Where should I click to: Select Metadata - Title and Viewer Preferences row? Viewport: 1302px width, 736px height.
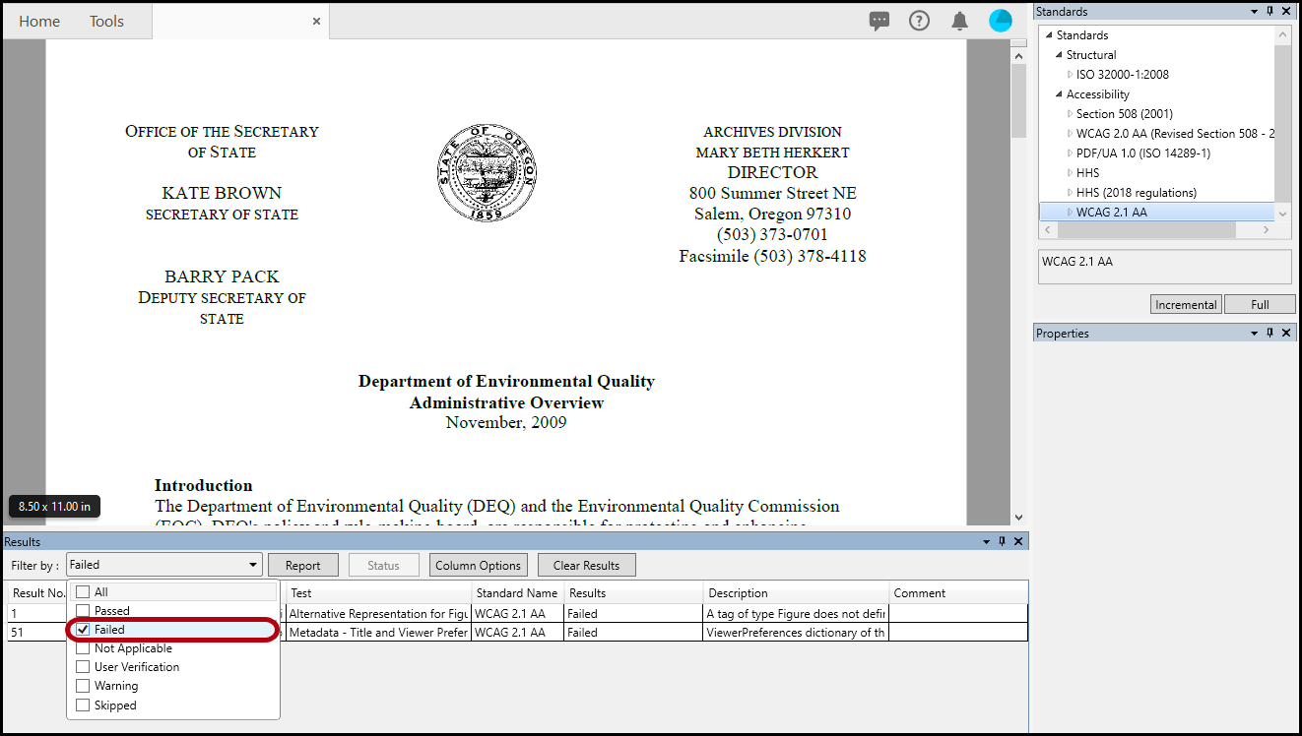tap(518, 633)
